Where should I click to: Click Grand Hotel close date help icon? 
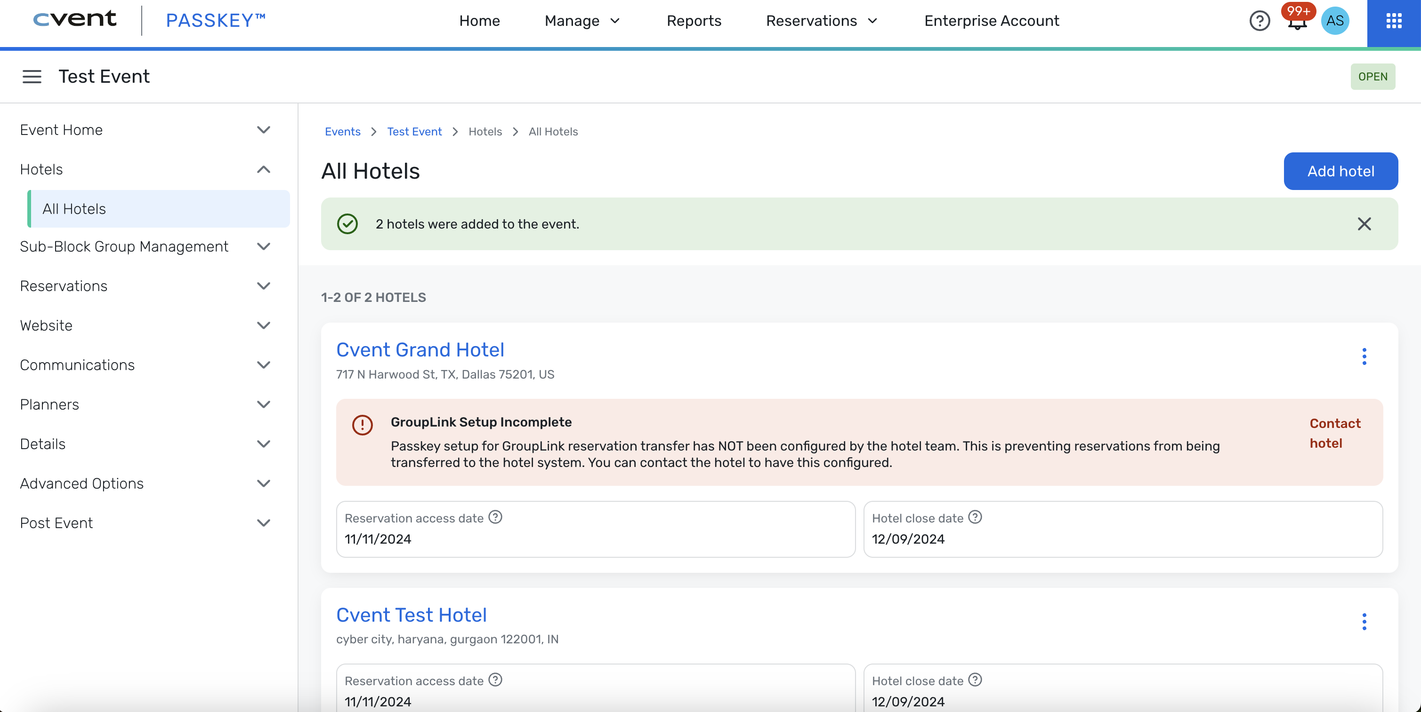[975, 517]
